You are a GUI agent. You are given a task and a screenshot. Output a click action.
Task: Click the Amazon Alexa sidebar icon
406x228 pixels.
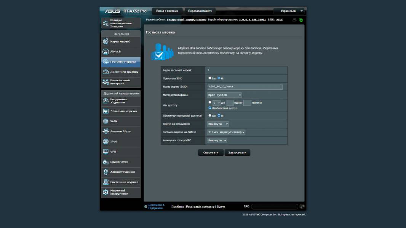click(x=105, y=131)
